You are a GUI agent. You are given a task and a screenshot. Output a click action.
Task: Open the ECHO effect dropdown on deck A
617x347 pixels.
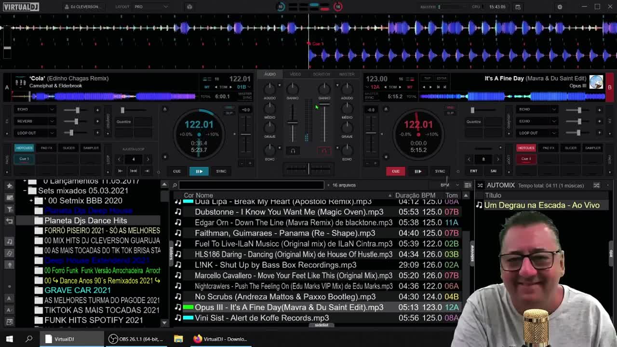(35, 109)
